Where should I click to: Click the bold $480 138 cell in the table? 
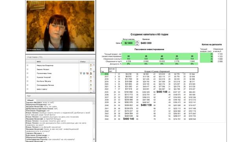tap(146, 105)
